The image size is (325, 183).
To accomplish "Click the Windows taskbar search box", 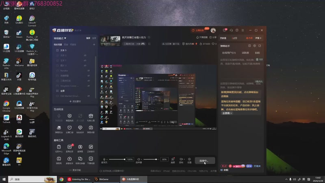I will point(32,179).
